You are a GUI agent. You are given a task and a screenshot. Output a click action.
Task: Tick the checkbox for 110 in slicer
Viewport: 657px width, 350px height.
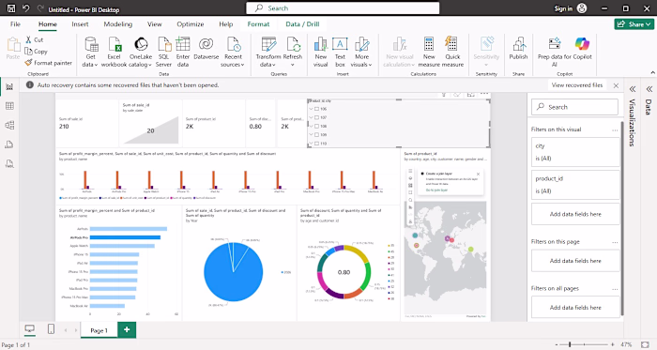tap(317, 144)
